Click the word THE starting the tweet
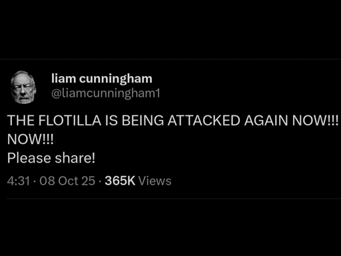Image resolution: width=341 pixels, height=256 pixels. tap(21, 121)
